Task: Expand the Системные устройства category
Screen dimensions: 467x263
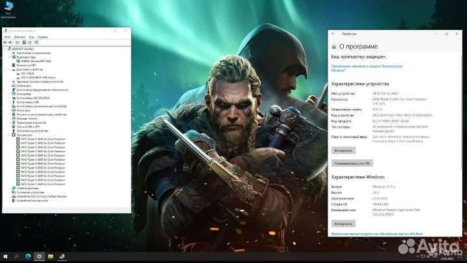Action: click(10, 192)
